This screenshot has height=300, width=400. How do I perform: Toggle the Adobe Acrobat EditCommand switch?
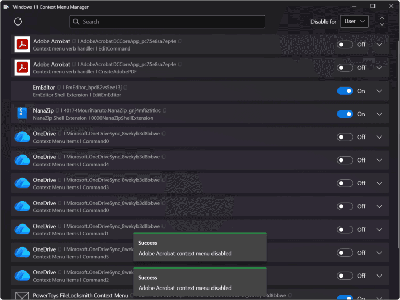point(345,45)
